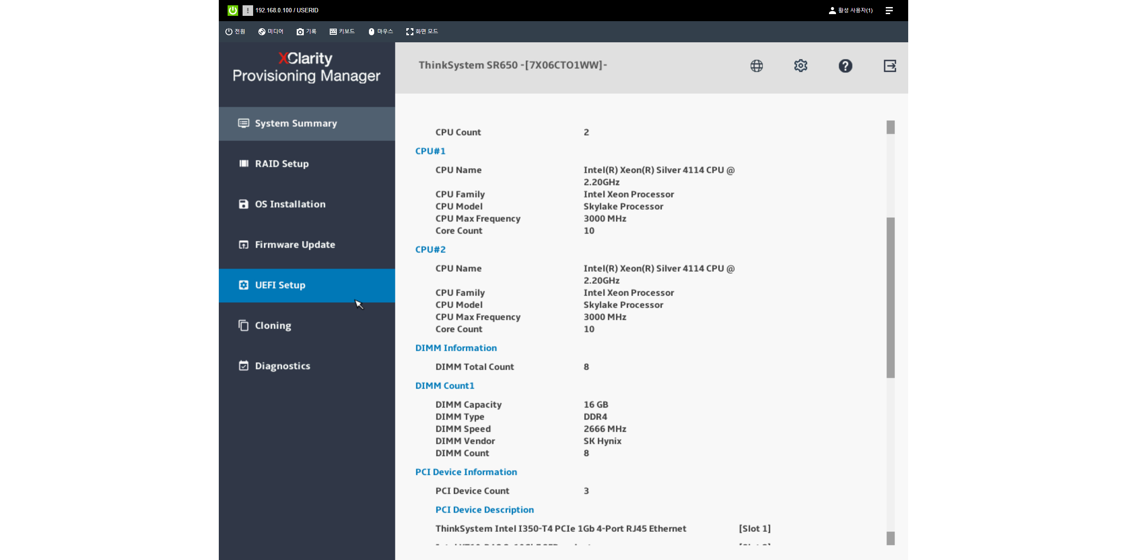
Task: Click the vertical scrollbar thumb
Action: 890,297
